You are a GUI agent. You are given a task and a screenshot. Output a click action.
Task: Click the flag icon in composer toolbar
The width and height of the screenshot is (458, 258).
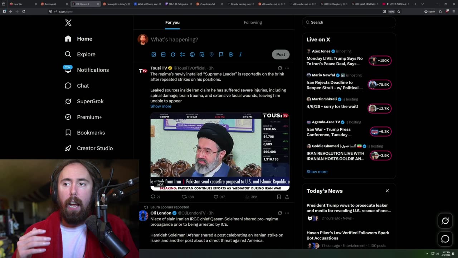tap(221, 54)
